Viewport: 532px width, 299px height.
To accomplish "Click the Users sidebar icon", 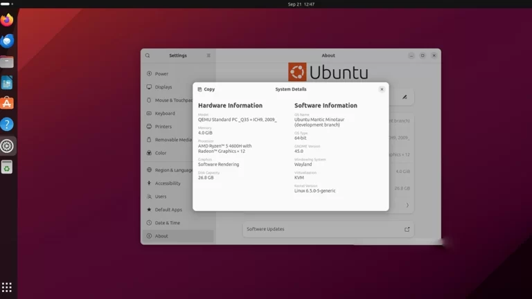I will tap(149, 197).
